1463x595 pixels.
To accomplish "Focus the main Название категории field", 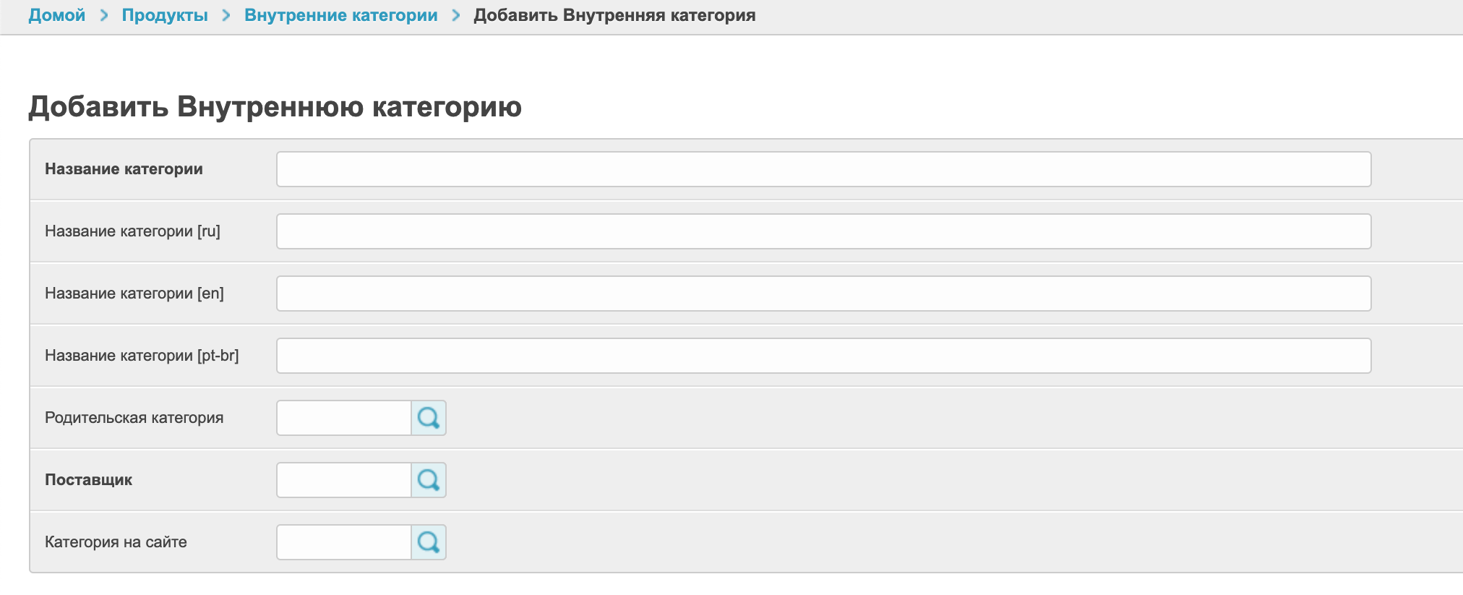I will pos(823,169).
